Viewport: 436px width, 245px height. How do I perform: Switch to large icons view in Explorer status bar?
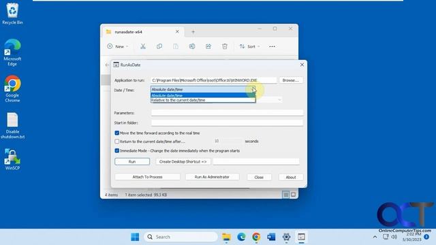tap(293, 195)
